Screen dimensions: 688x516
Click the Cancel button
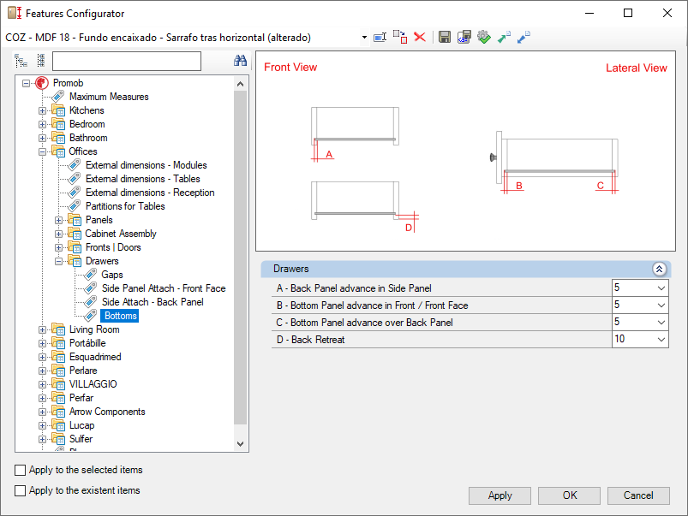pos(638,495)
